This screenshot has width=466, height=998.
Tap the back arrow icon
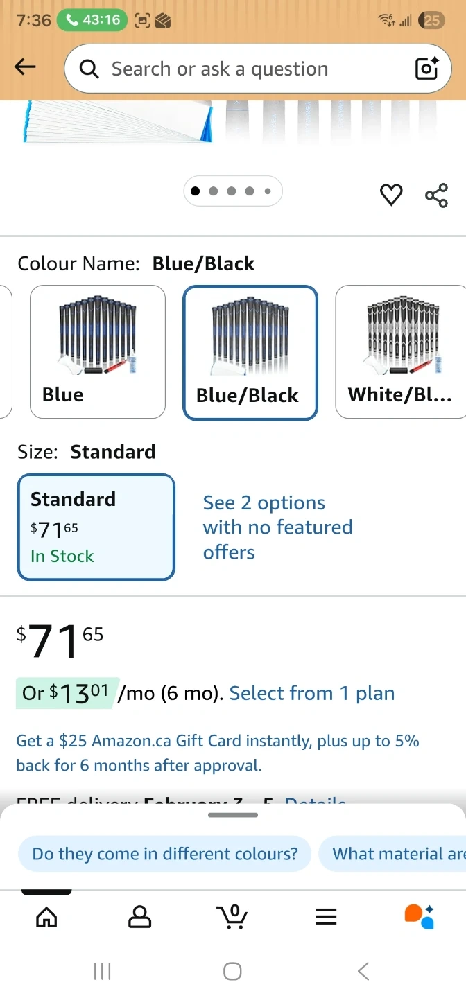tap(25, 67)
